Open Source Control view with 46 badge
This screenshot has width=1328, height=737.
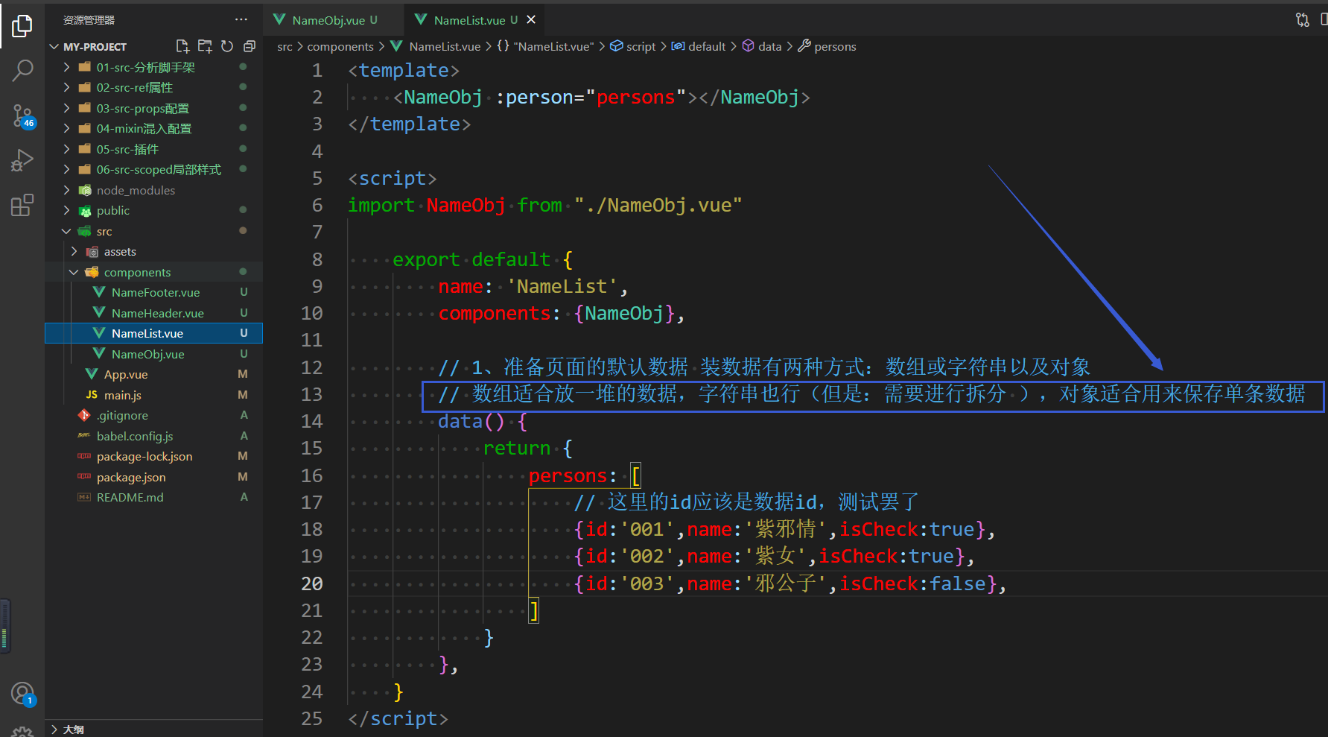22,116
